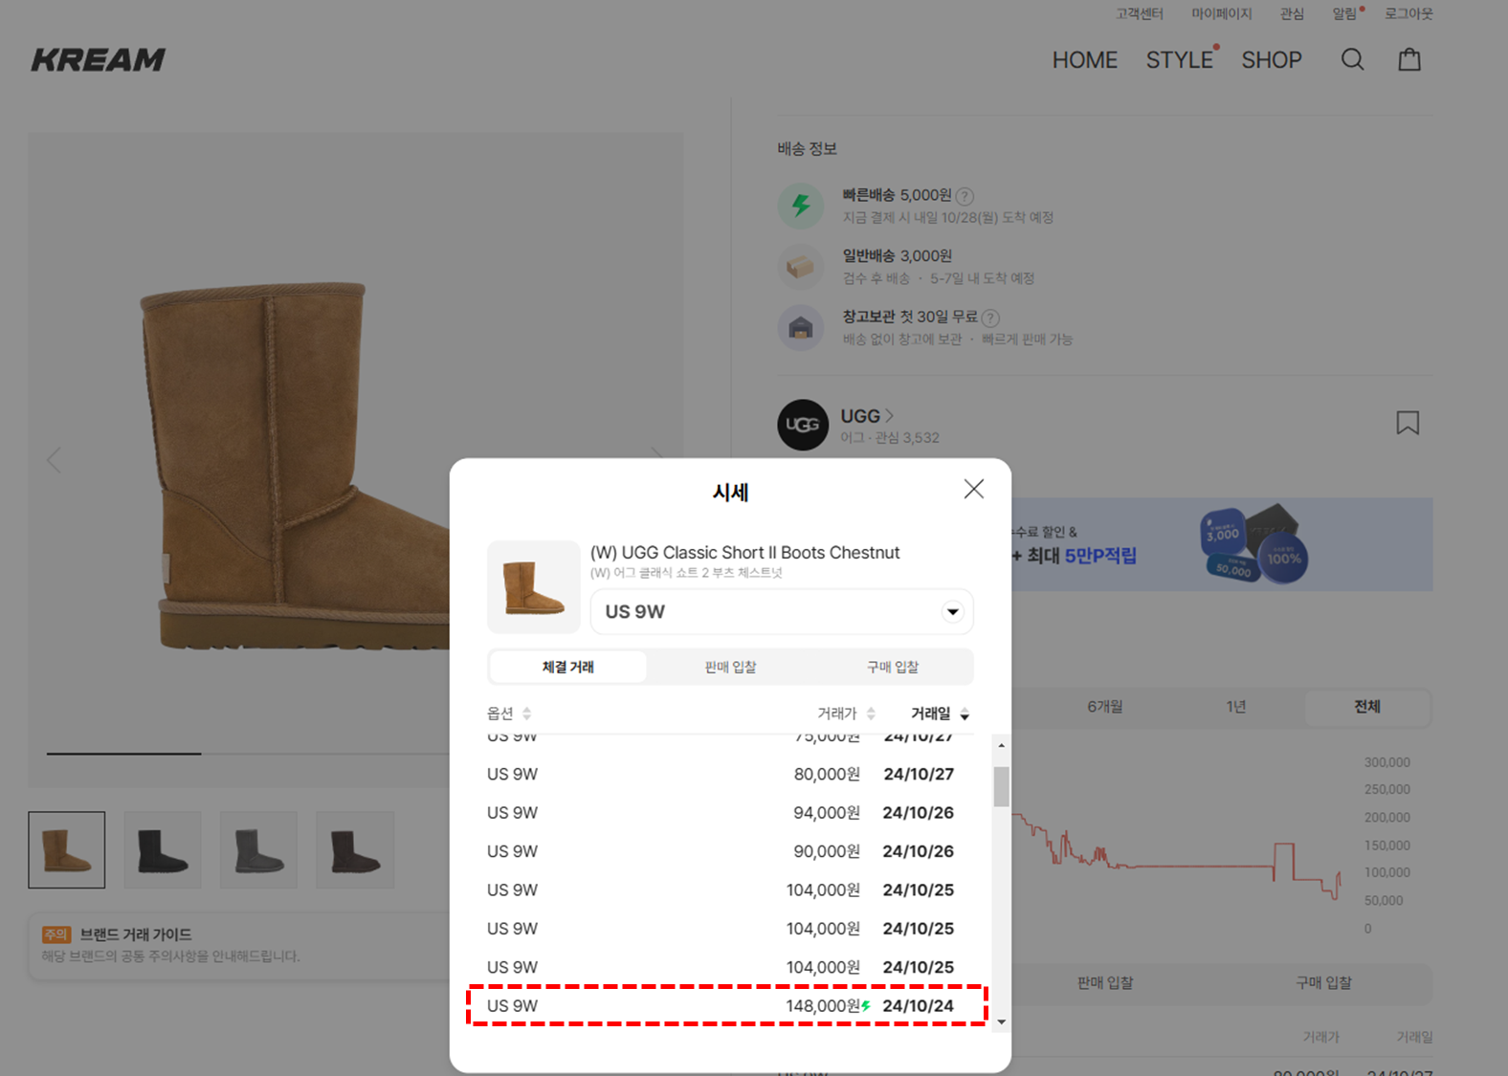This screenshot has width=1508, height=1076.
Task: Select the 구매 입찰 tab in popup
Action: click(893, 667)
